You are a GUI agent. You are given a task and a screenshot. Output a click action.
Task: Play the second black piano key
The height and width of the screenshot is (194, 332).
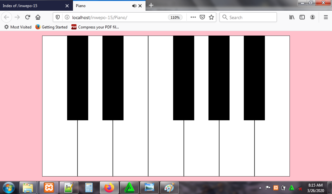click(113, 78)
